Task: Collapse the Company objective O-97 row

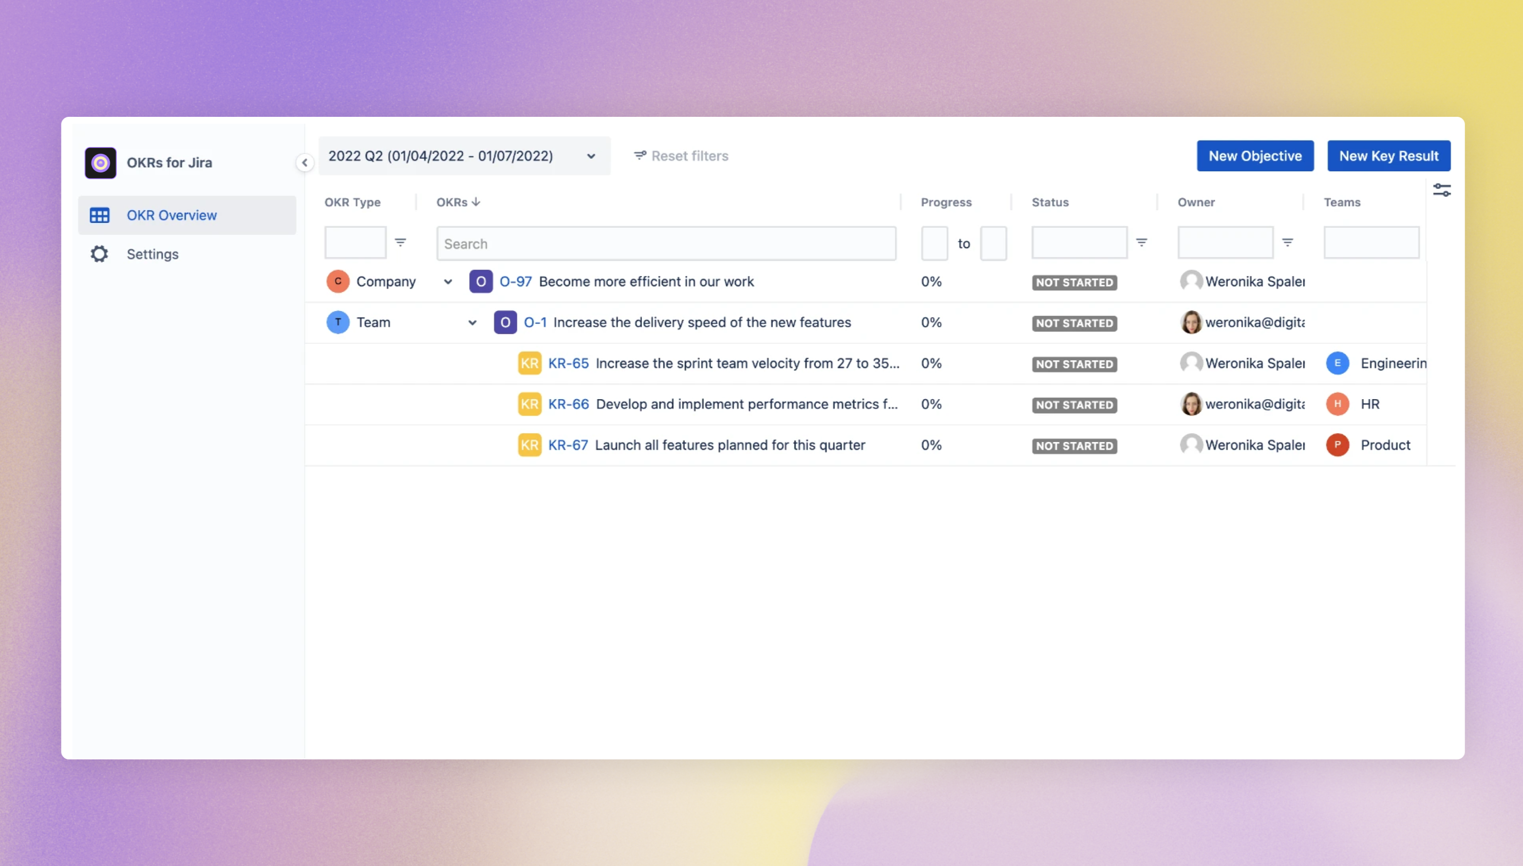Action: [x=448, y=282]
